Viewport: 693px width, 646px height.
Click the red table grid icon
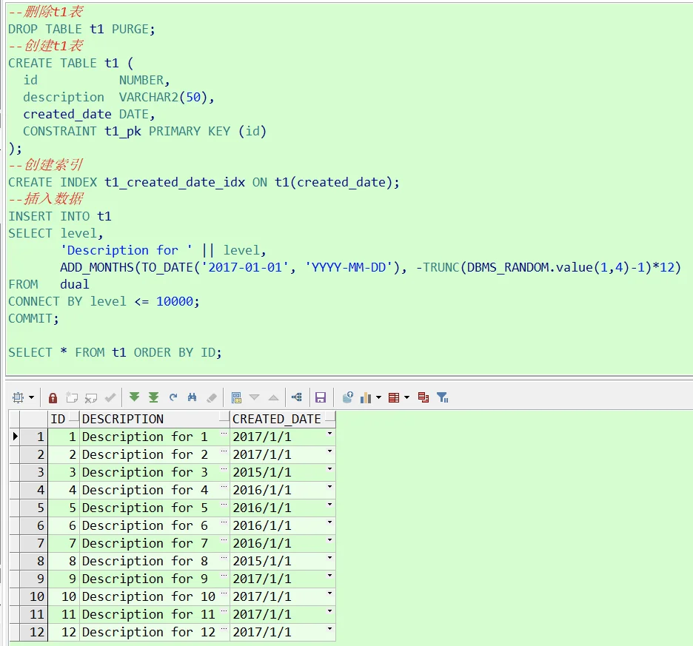(394, 397)
